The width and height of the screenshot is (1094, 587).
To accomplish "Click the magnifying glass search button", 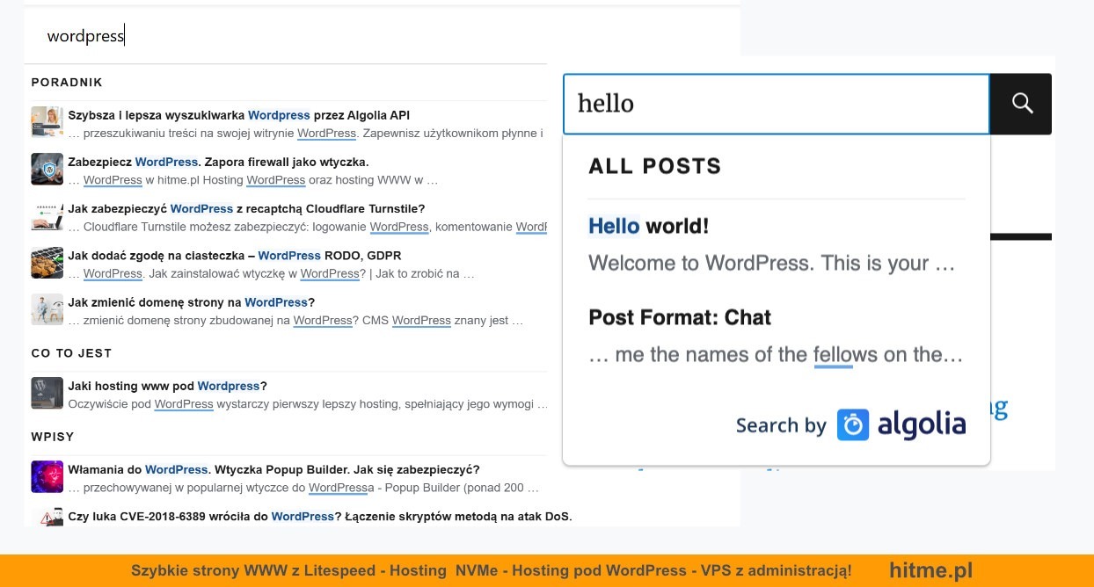I will (x=1021, y=104).
